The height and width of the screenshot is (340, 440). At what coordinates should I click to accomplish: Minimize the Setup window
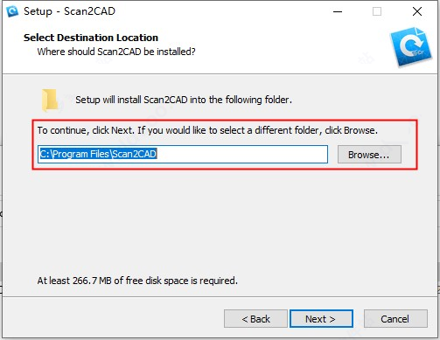[338, 11]
